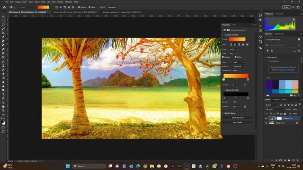This screenshot has height=170, width=303.
Task: Select the Blur tool
Action: 3,82
